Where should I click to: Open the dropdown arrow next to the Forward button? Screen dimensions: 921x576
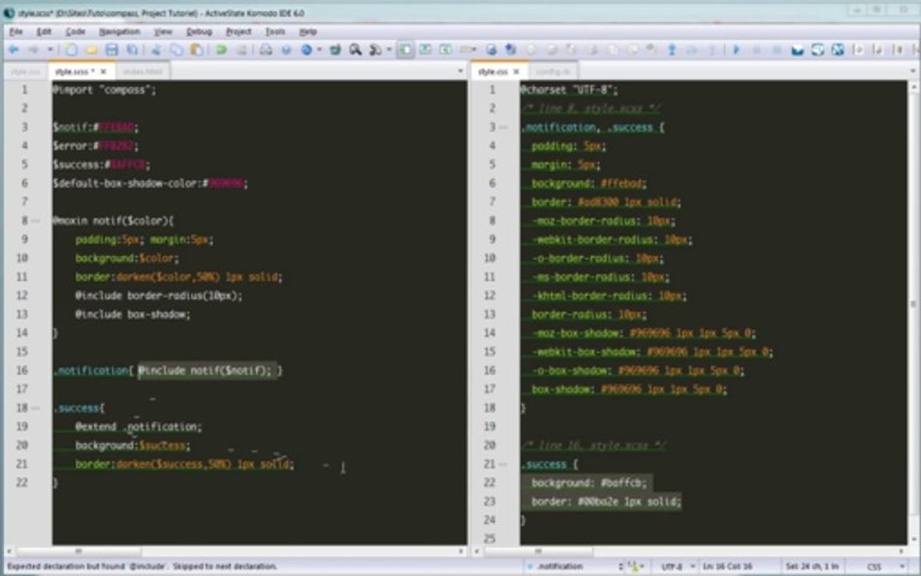point(50,50)
